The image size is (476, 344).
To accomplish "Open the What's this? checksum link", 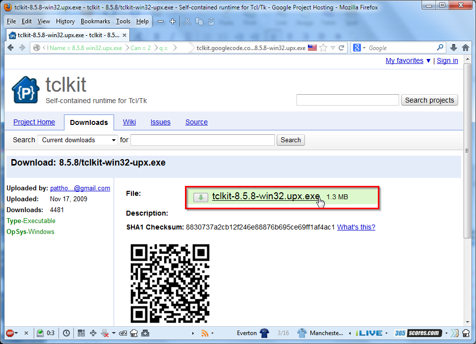I will (x=356, y=227).
